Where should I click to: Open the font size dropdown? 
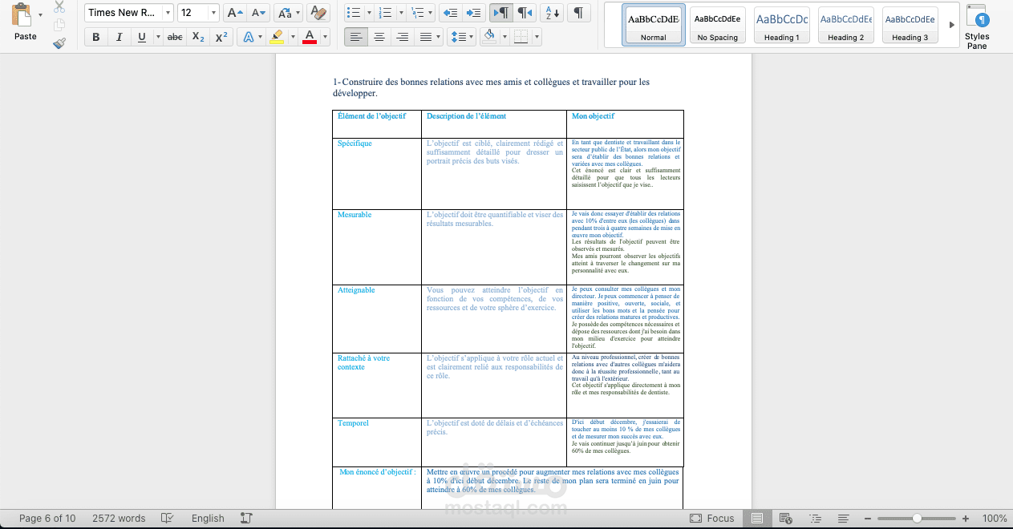click(x=213, y=13)
